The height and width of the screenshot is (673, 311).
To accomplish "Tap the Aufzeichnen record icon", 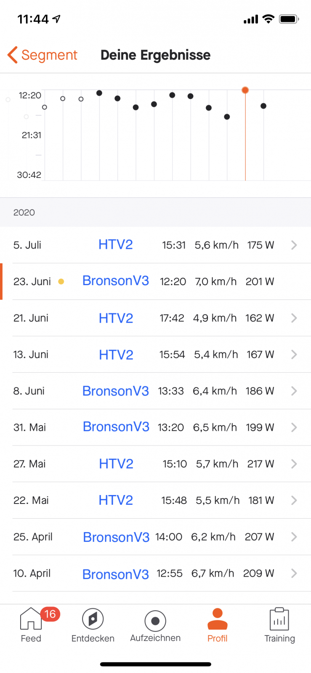I will (155, 621).
